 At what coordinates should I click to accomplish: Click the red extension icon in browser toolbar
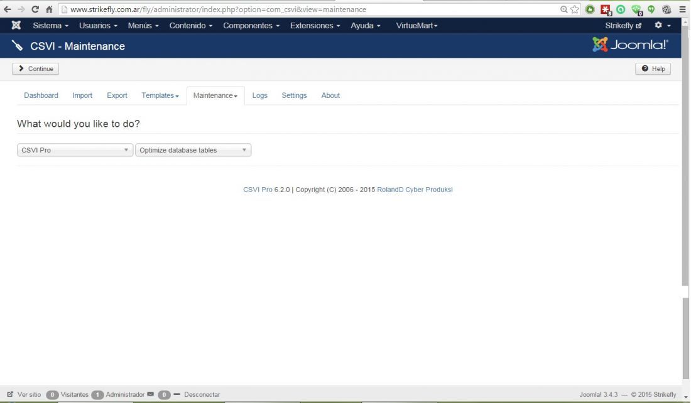[606, 9]
